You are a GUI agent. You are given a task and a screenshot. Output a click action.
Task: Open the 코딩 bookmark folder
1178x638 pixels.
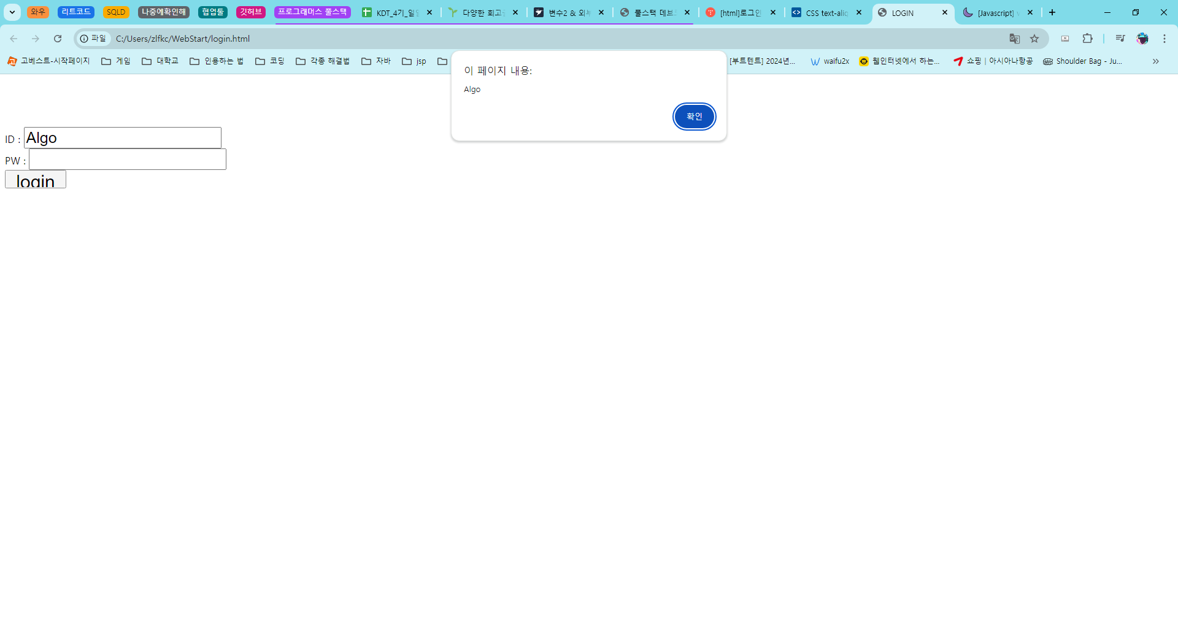click(270, 61)
